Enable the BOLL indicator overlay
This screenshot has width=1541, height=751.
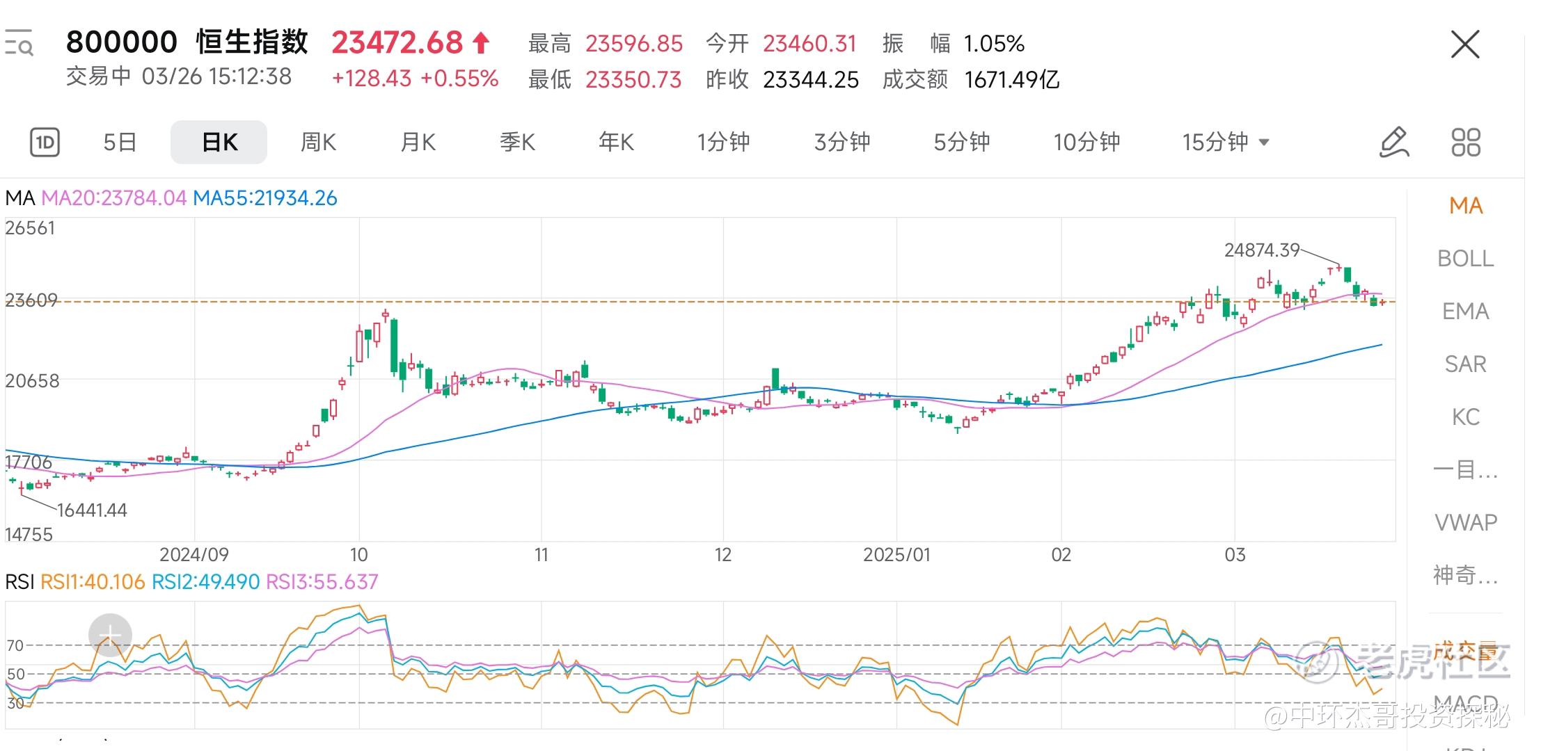(x=1465, y=259)
